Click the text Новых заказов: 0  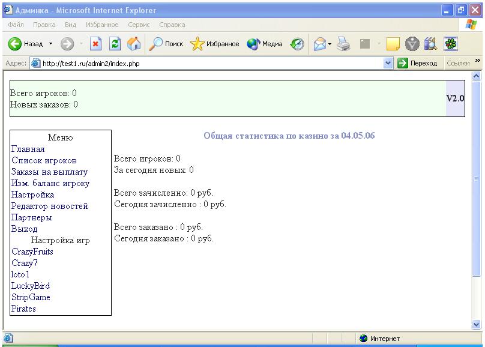tap(44, 104)
